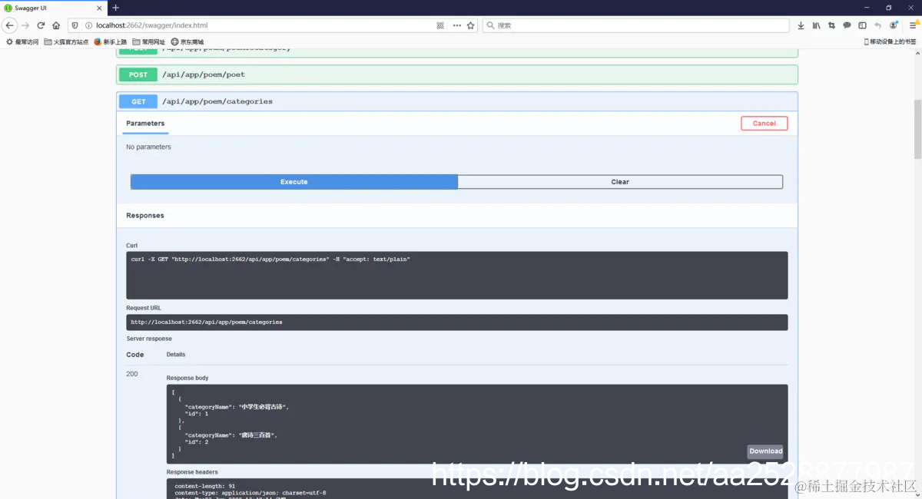Open the library bookmarks icon
This screenshot has width=922, height=499.
pyautogui.click(x=817, y=25)
